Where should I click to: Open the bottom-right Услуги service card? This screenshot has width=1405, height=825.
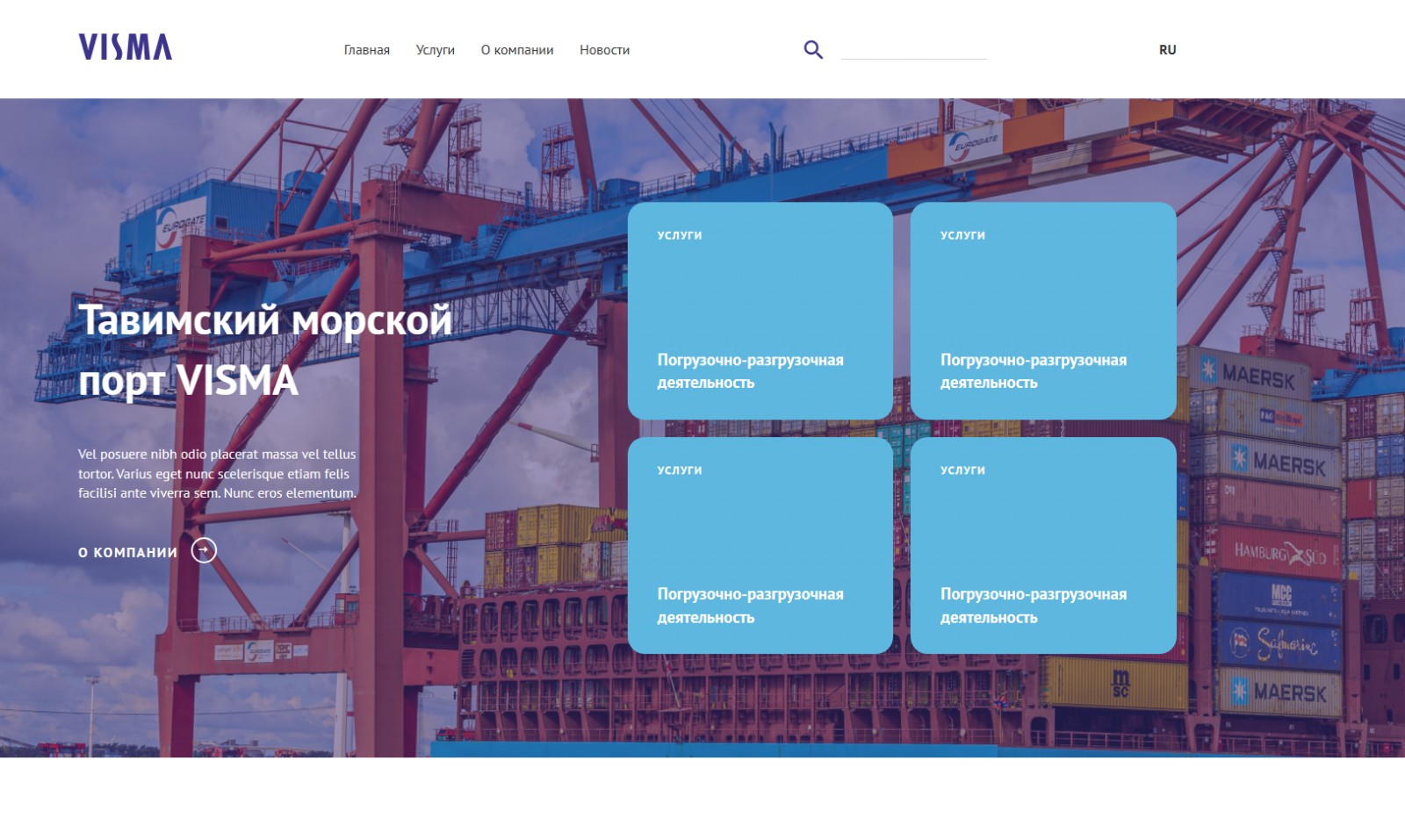click(1043, 545)
